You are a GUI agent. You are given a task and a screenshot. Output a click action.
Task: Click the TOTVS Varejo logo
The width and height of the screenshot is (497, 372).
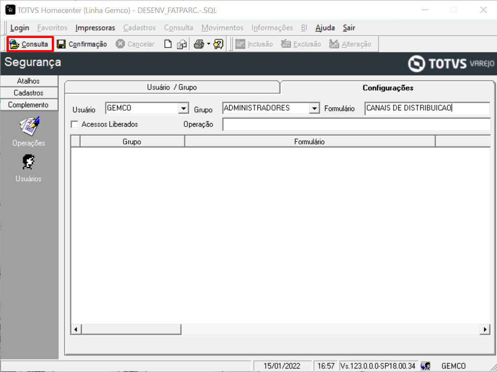tap(451, 63)
